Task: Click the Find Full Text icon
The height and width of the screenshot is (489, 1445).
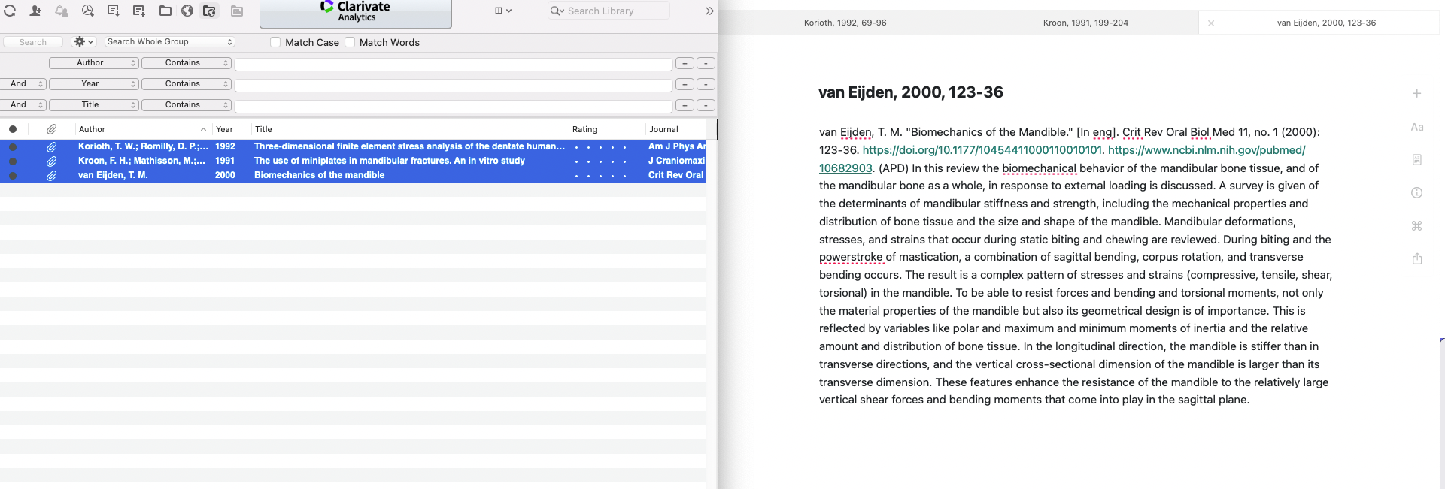Action: tap(88, 11)
